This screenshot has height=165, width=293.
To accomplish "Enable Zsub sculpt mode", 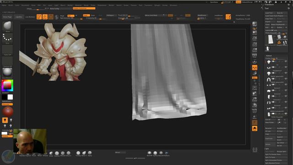I will (93, 15).
